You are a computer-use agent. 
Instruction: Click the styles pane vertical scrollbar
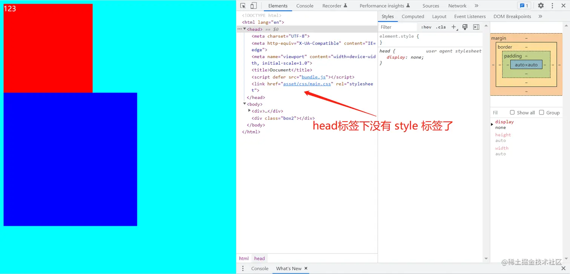(x=486, y=142)
